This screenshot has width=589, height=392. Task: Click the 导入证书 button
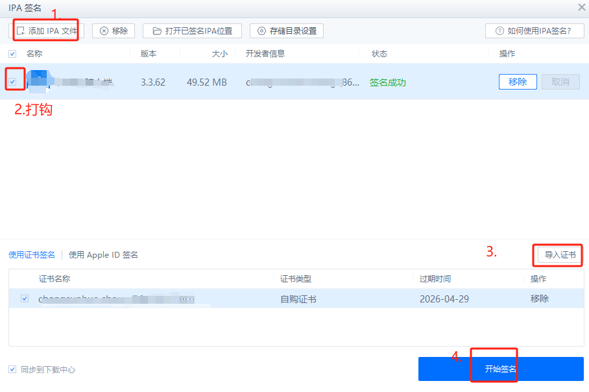click(560, 255)
